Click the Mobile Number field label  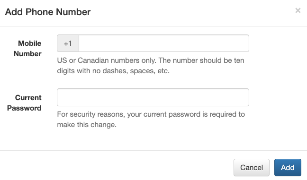point(27,48)
